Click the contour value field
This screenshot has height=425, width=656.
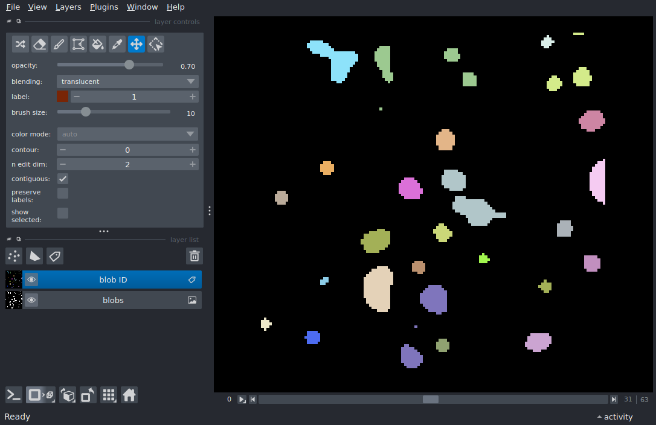pos(127,150)
